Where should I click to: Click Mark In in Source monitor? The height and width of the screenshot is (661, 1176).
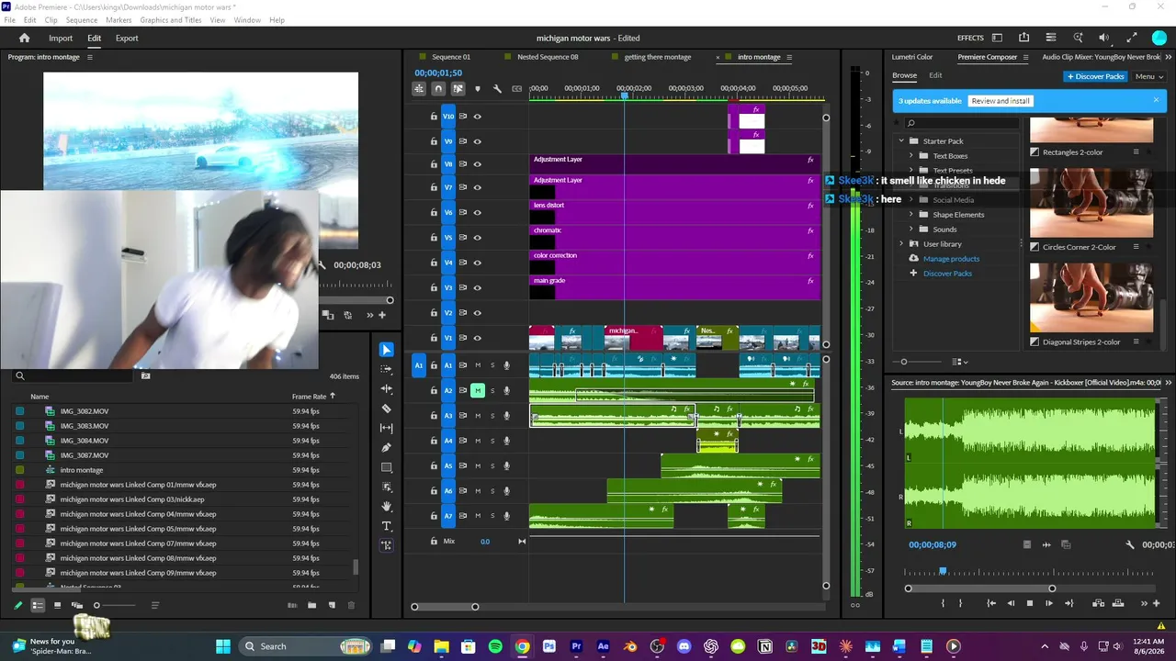tap(943, 603)
